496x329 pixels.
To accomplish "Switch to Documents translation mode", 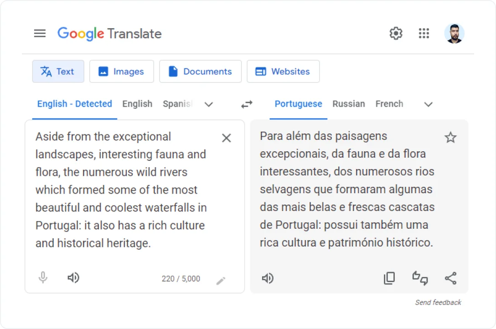I will pyautogui.click(x=200, y=71).
